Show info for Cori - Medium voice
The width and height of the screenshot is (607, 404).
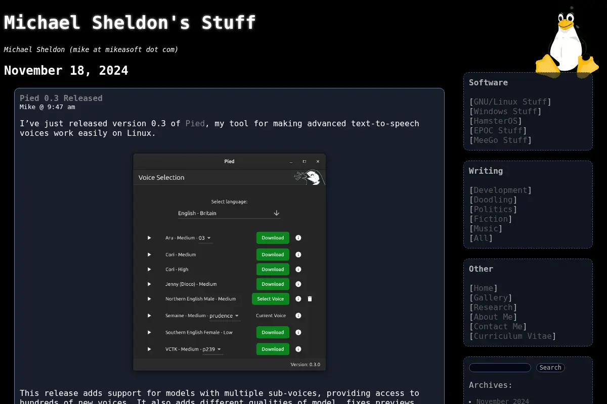click(x=298, y=255)
